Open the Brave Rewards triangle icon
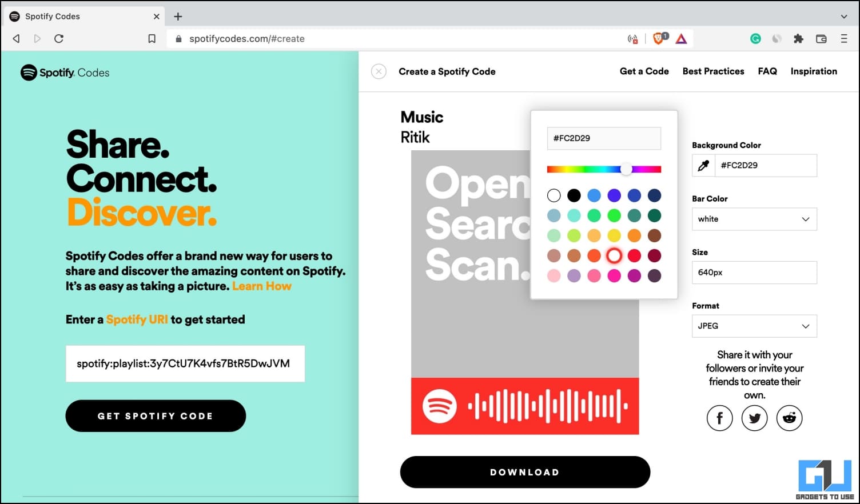 coord(681,39)
